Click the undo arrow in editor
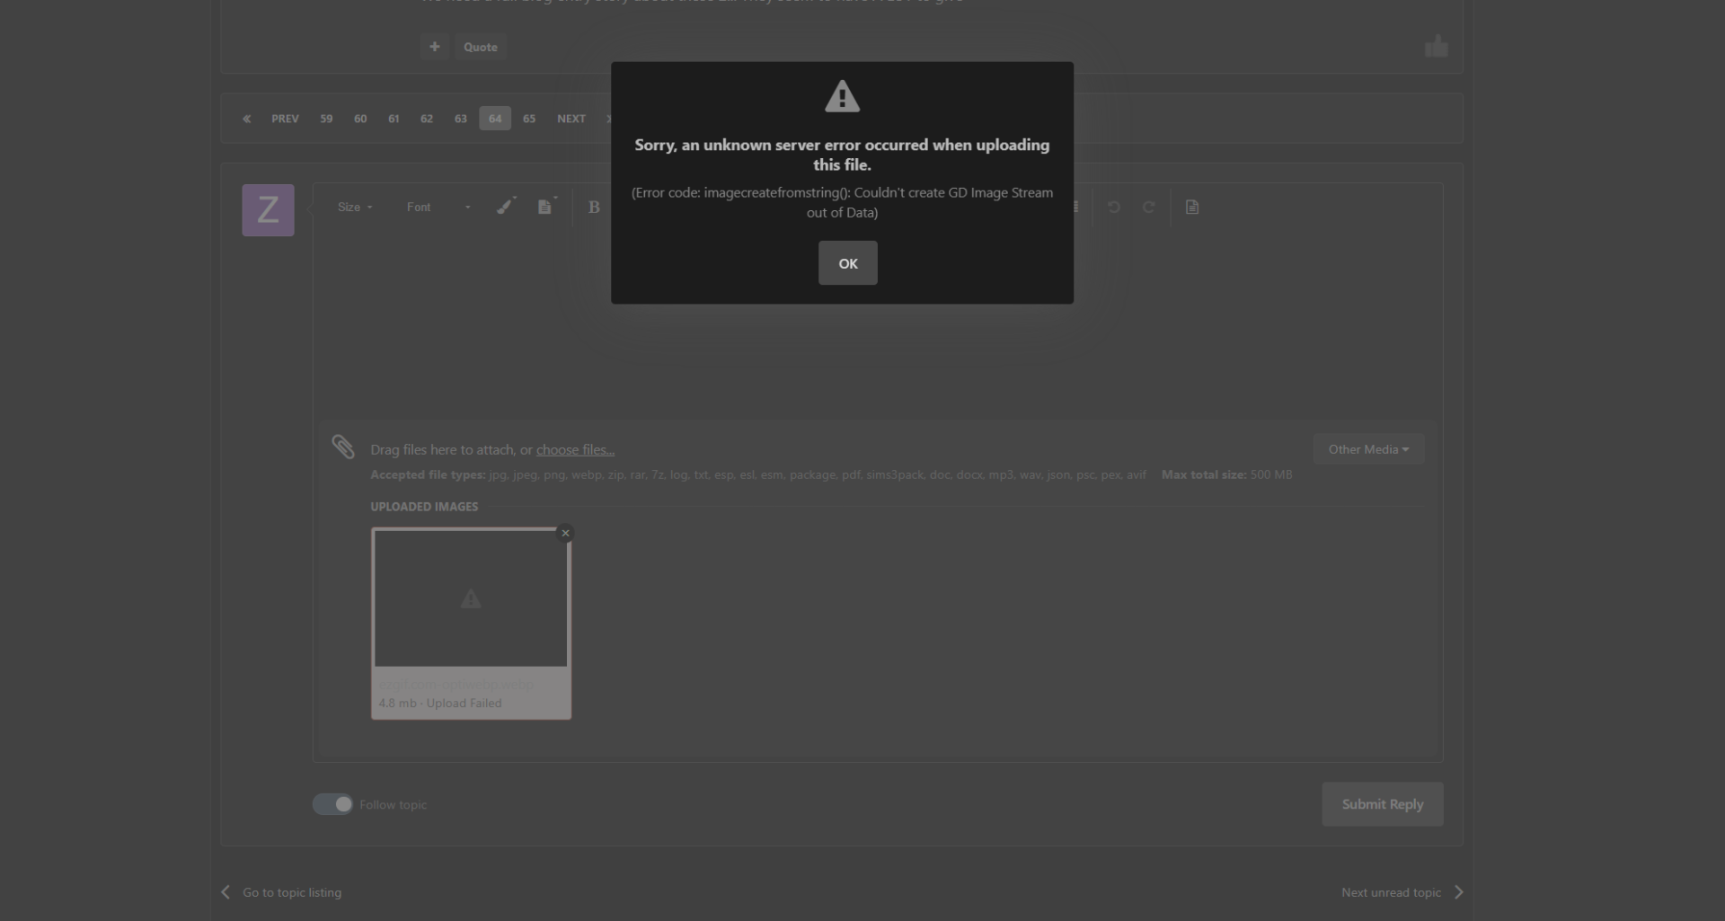The height and width of the screenshot is (921, 1725). [x=1113, y=208]
